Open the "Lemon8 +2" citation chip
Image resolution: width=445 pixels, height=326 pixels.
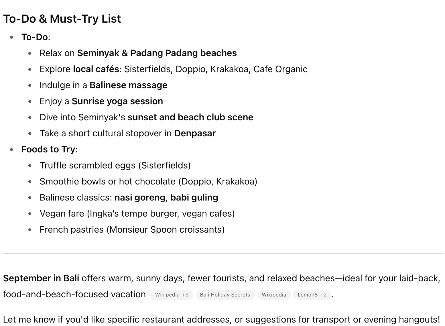coord(312,294)
